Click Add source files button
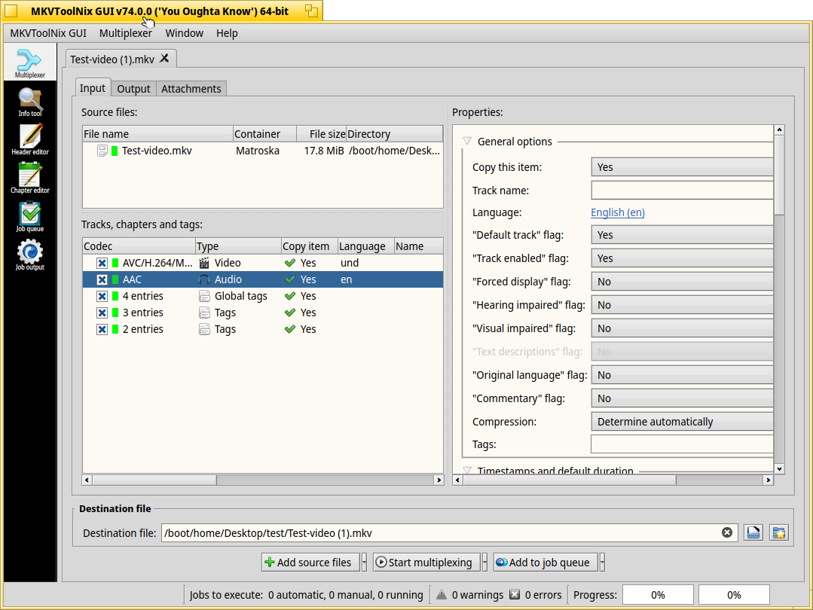 [310, 562]
